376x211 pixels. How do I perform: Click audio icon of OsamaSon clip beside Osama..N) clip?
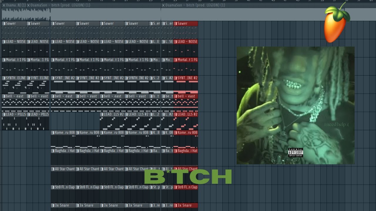(x=28, y=5)
